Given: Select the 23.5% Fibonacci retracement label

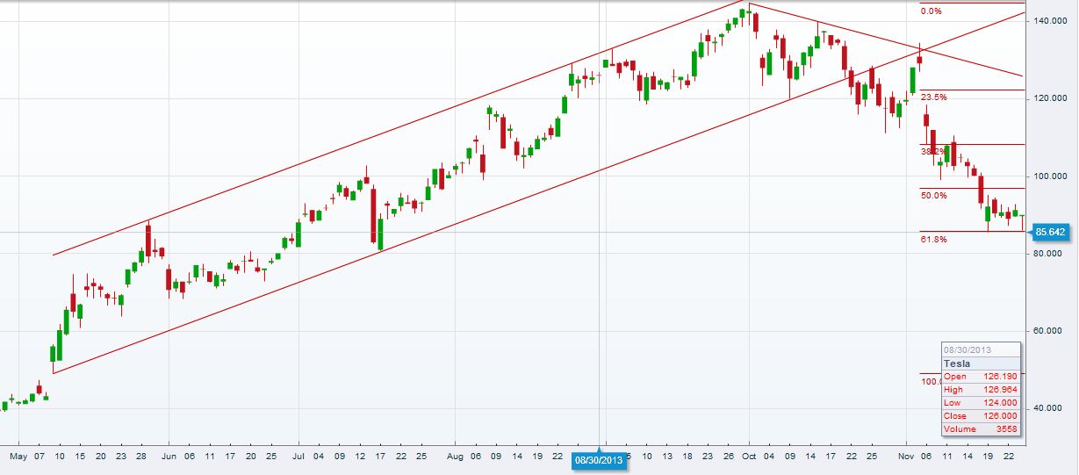Looking at the screenshot, I should point(933,97).
